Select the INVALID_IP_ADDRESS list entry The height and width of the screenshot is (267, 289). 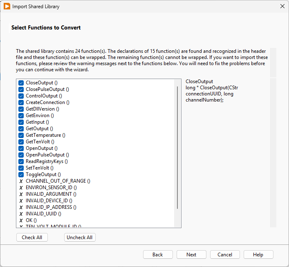point(51,207)
